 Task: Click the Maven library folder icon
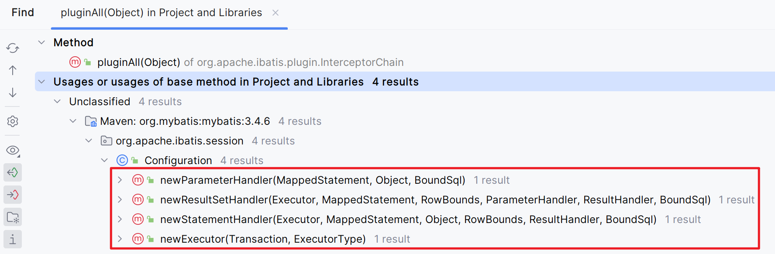pos(90,121)
